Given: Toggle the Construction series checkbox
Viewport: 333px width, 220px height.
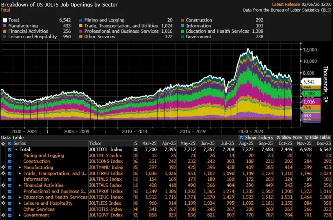Looking at the screenshot, I should (10, 162).
